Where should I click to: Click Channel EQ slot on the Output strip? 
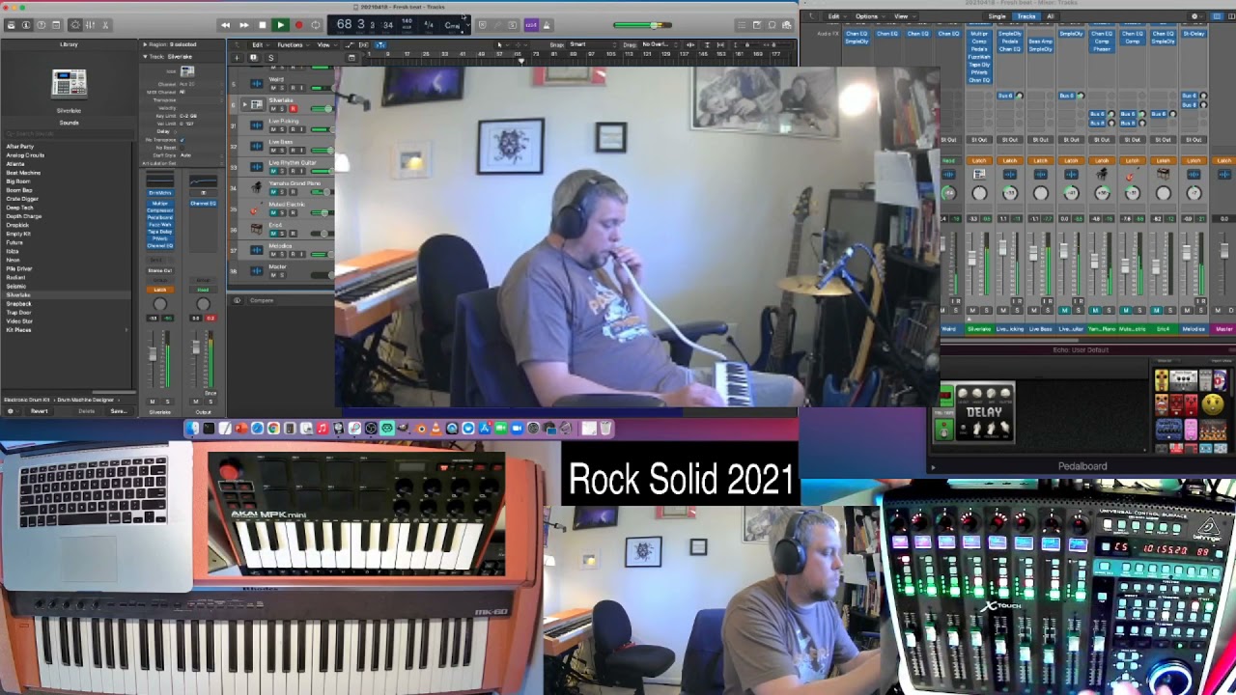click(x=203, y=204)
